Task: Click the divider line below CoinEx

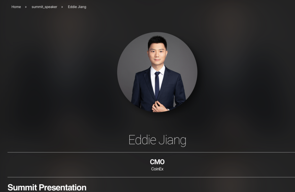Action: click(151, 177)
